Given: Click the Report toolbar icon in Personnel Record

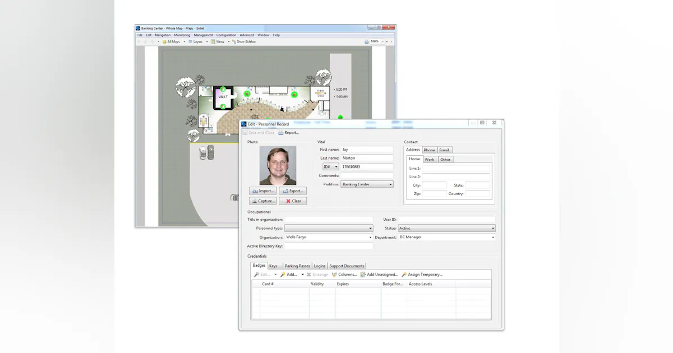Looking at the screenshot, I should pyautogui.click(x=280, y=133).
